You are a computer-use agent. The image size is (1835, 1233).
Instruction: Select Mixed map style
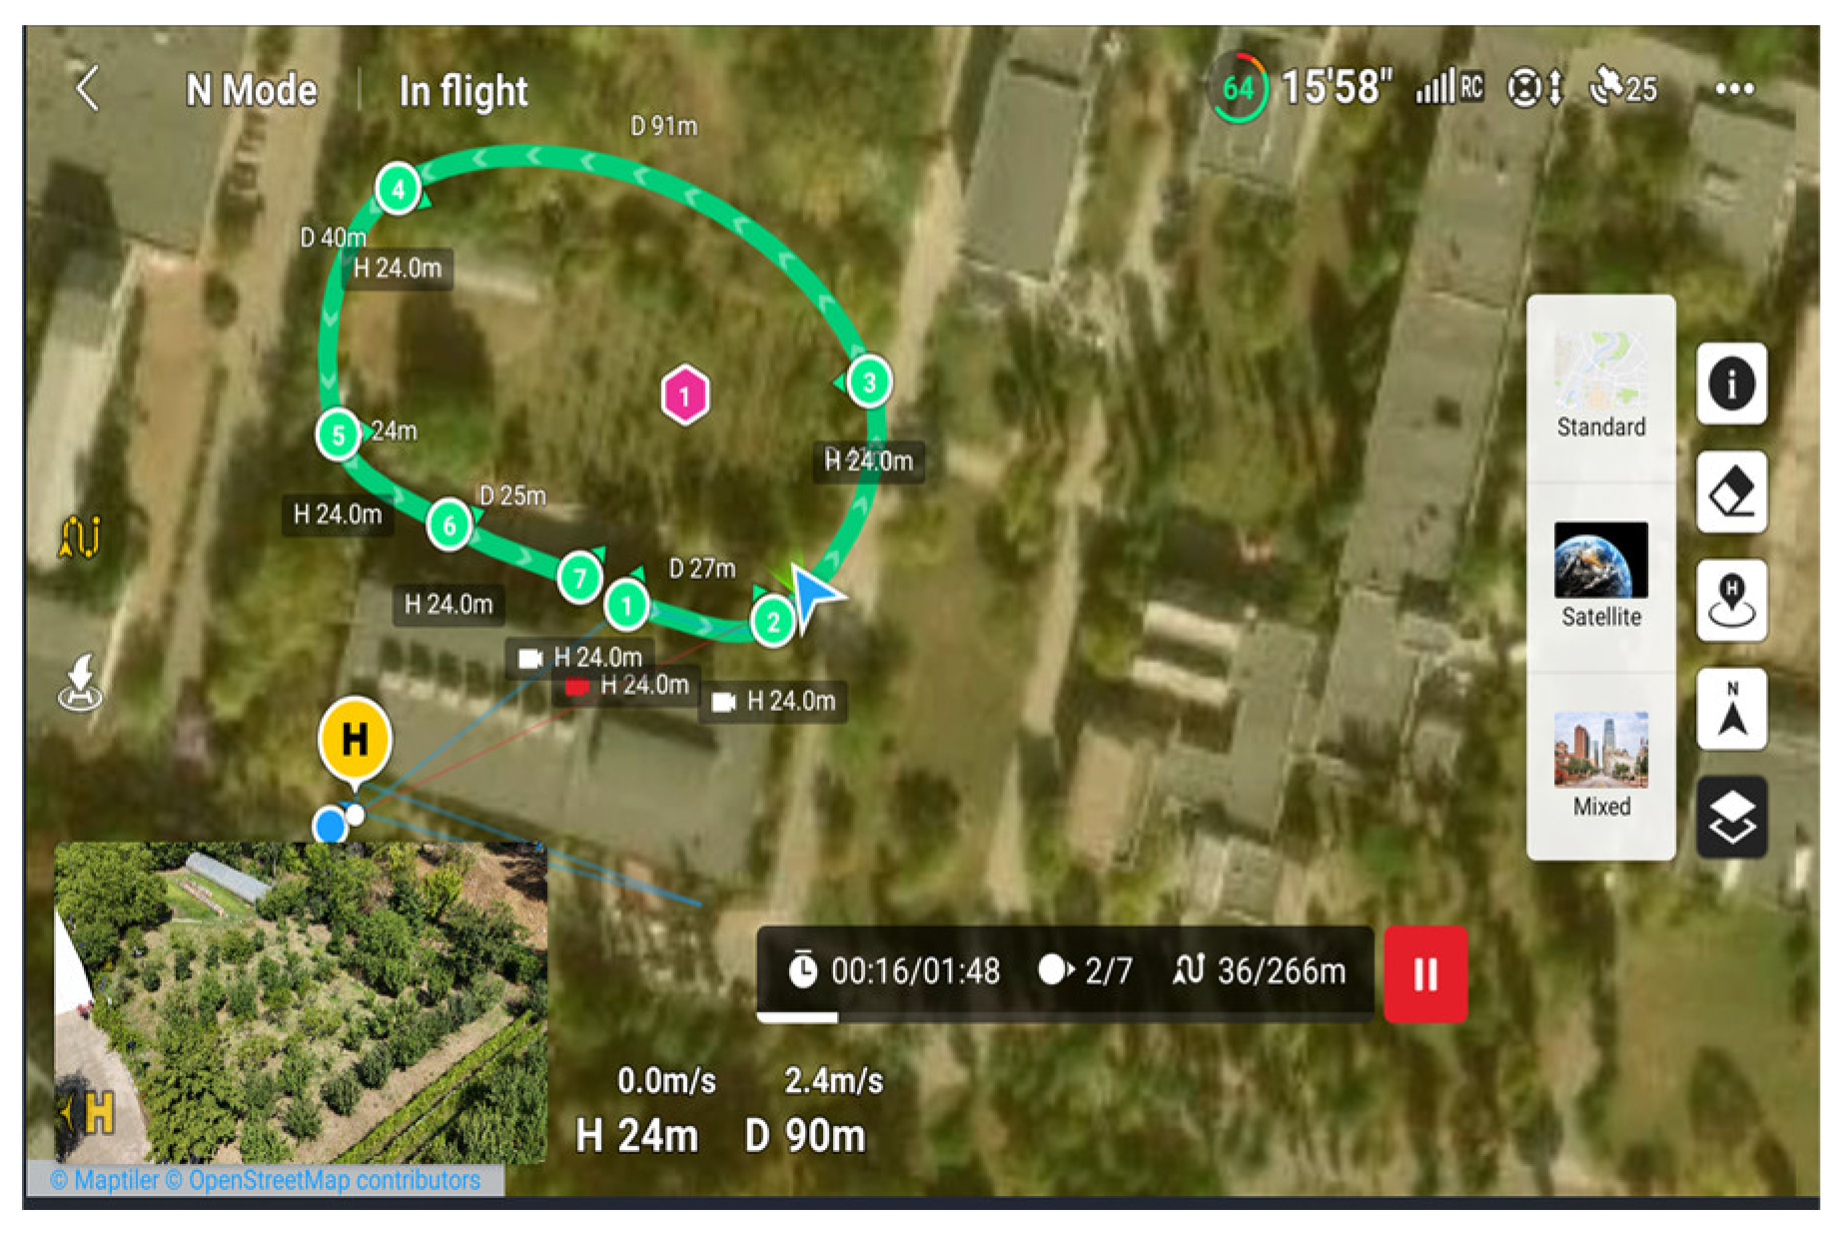1600,766
